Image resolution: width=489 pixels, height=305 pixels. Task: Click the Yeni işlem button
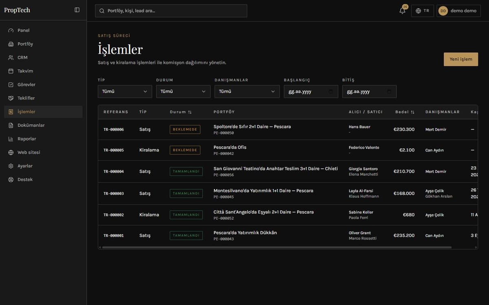coord(461,59)
